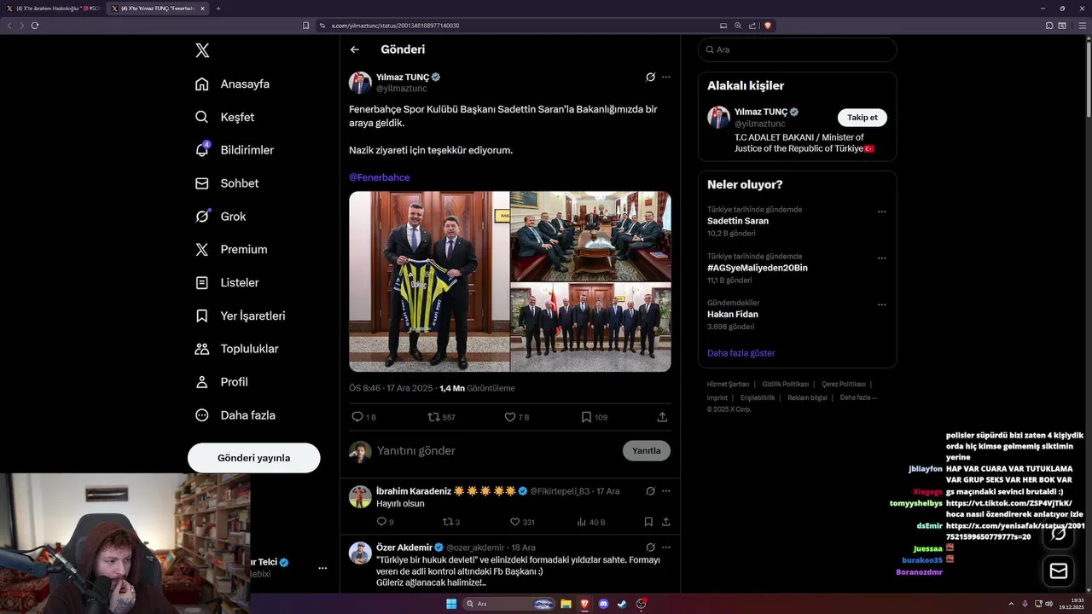Open the Gizlilik Politikası footer link
This screenshot has height=614, width=1092.
pyautogui.click(x=786, y=385)
